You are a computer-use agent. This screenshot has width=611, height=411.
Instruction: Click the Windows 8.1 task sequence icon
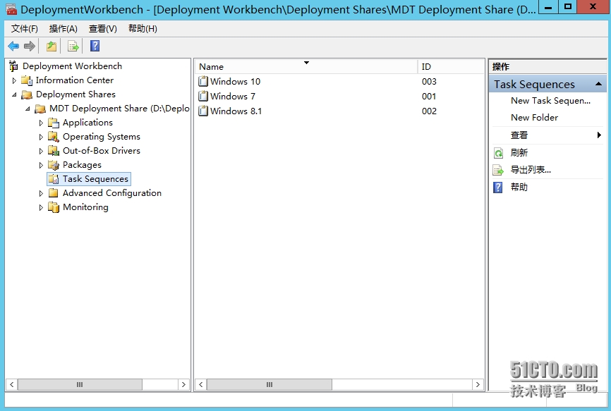pyautogui.click(x=203, y=111)
